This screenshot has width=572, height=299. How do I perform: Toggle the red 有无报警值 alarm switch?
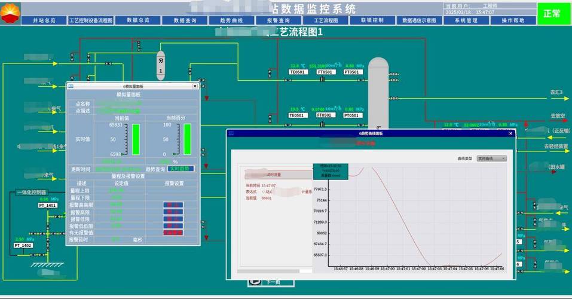coord(173,233)
